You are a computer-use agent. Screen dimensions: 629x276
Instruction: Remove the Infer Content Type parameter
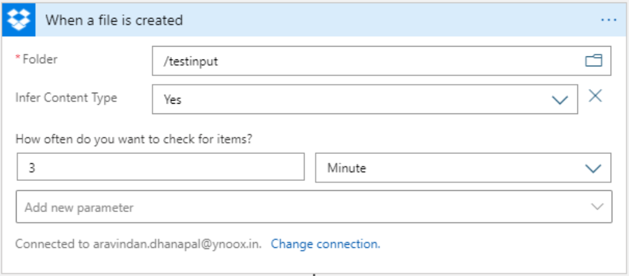pos(595,96)
